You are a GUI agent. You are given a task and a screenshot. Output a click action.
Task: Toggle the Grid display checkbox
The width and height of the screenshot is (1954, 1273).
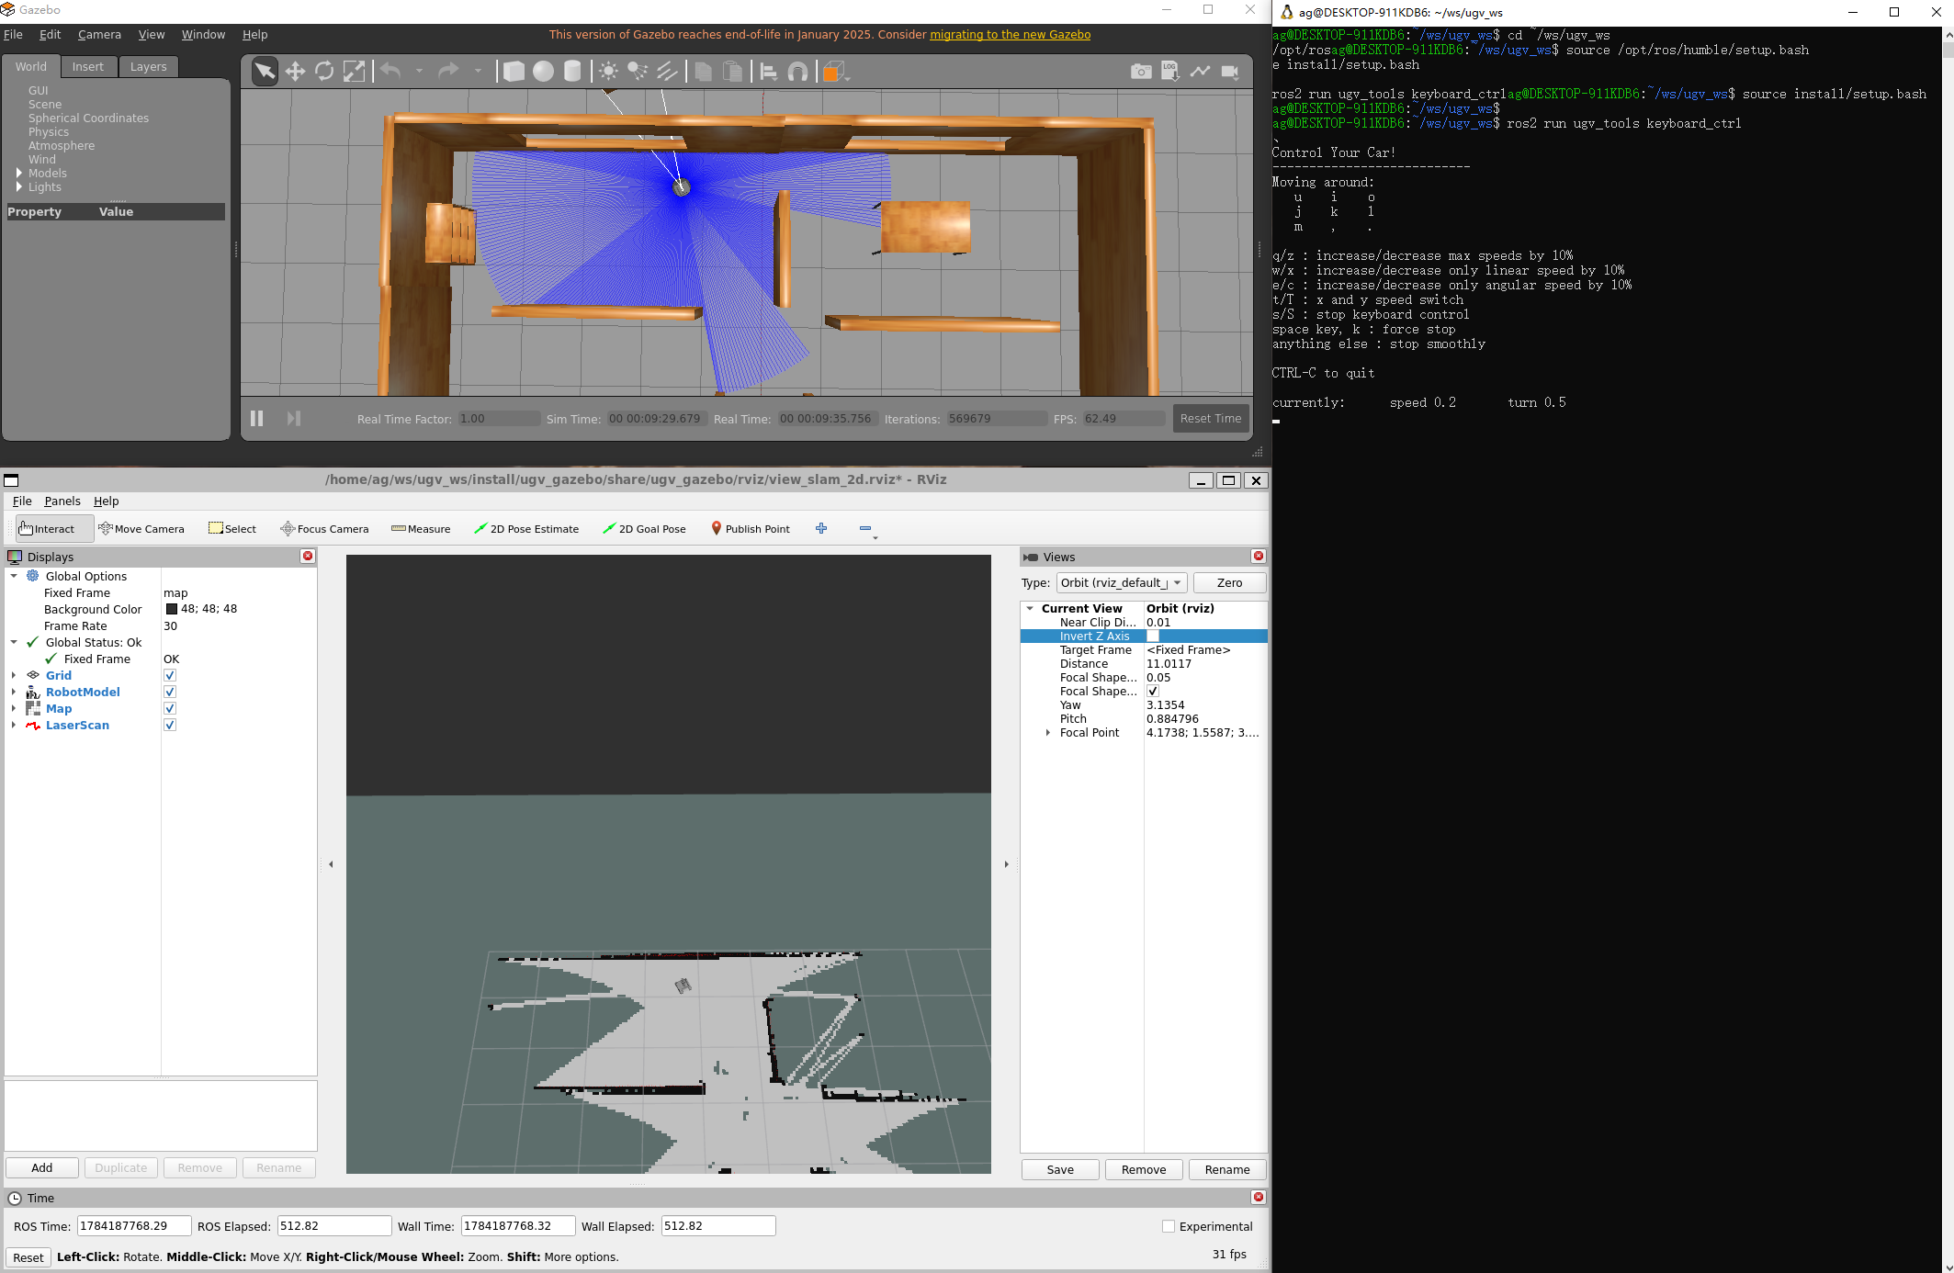pyautogui.click(x=170, y=675)
